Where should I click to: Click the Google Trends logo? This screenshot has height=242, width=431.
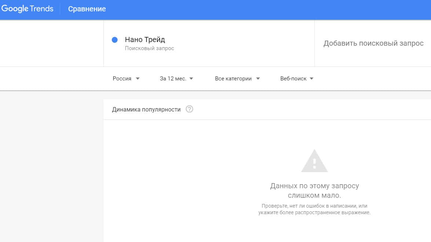(x=27, y=8)
